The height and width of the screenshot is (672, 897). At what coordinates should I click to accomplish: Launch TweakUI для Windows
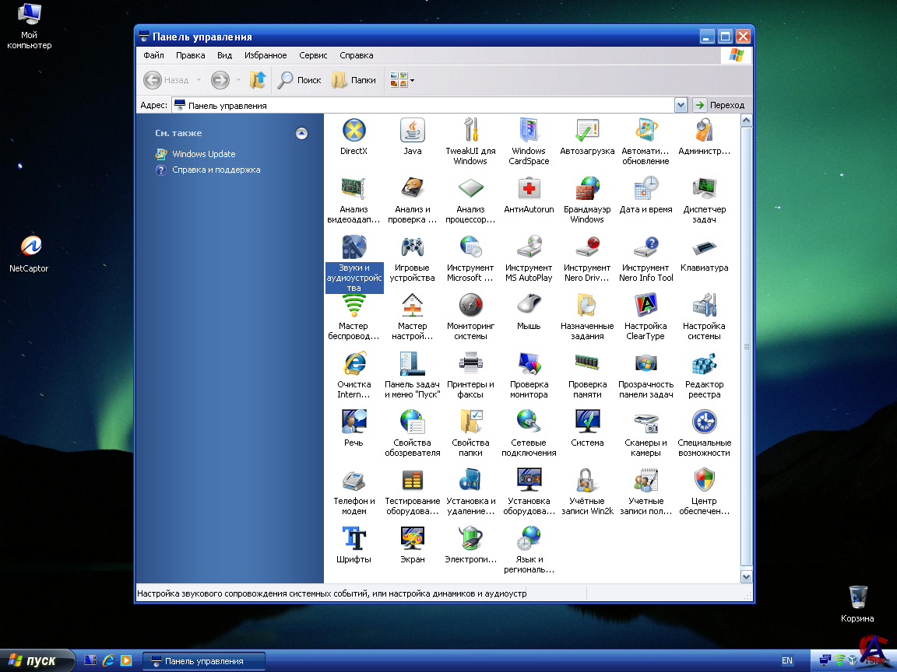coord(470,131)
